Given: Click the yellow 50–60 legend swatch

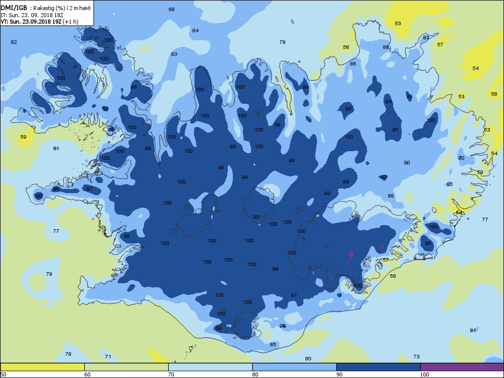Looking at the screenshot, I should (x=42, y=367).
